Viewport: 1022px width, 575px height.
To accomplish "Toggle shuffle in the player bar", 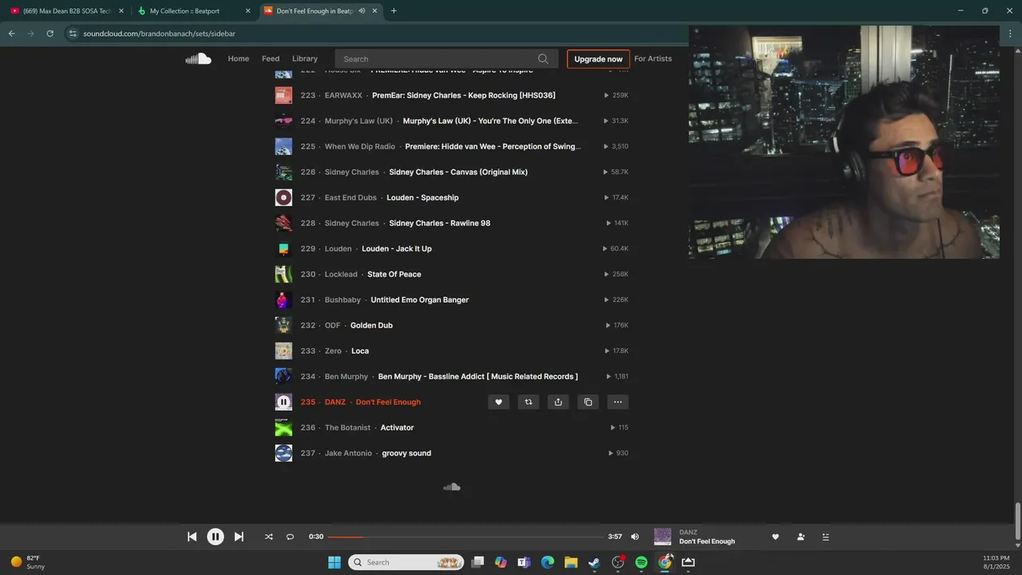I will [x=268, y=537].
